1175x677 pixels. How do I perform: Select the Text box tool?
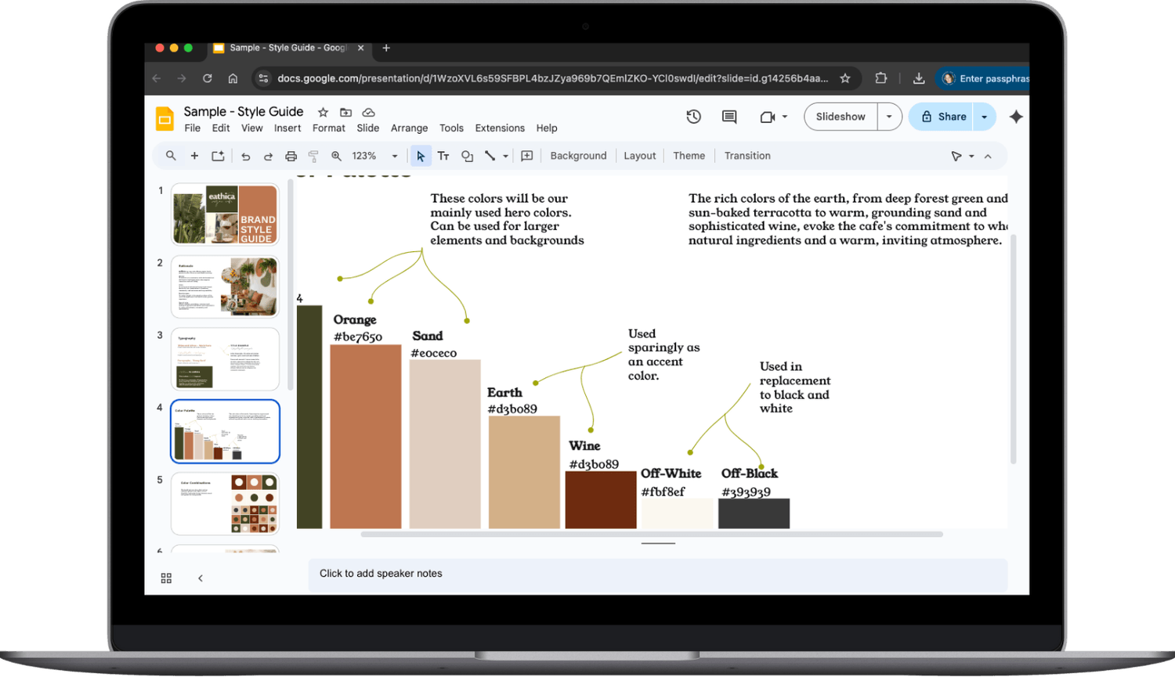point(443,156)
